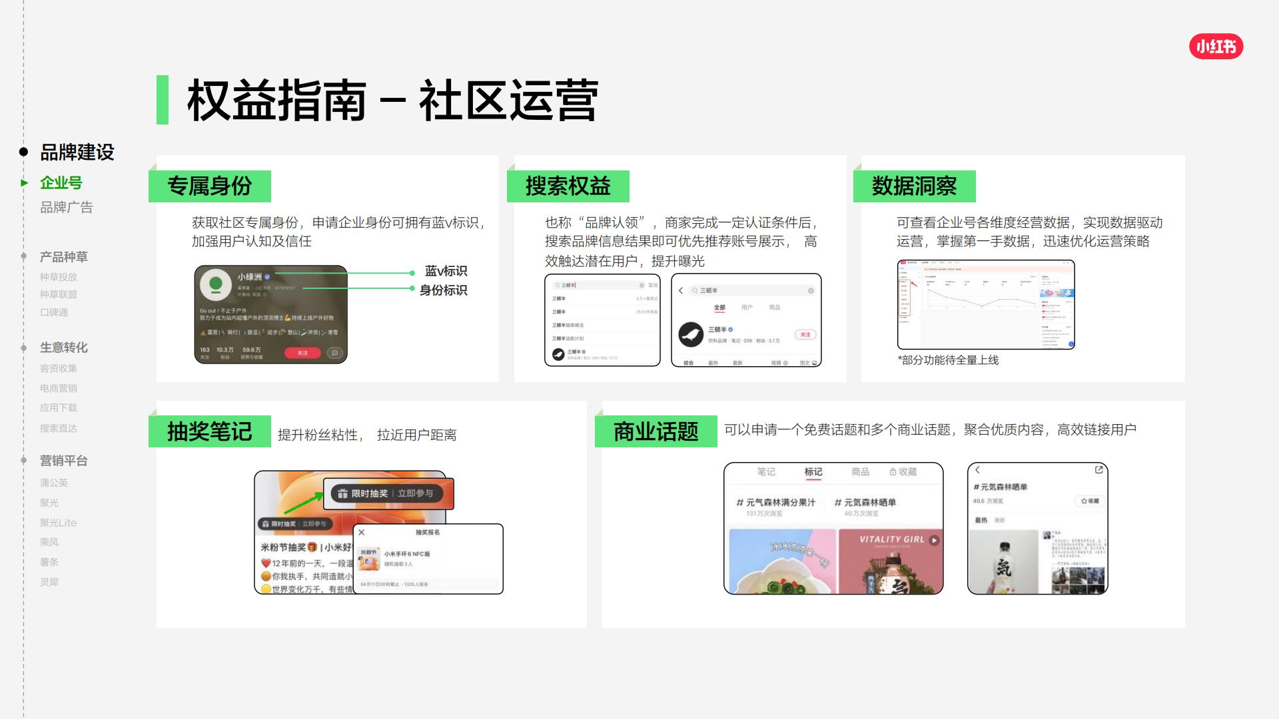Close the 抽奖报名 popup with X
The height and width of the screenshot is (719, 1279).
pyautogui.click(x=362, y=532)
